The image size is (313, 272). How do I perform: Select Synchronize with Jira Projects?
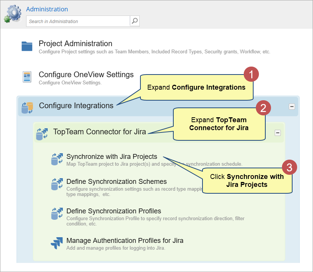[112, 157]
